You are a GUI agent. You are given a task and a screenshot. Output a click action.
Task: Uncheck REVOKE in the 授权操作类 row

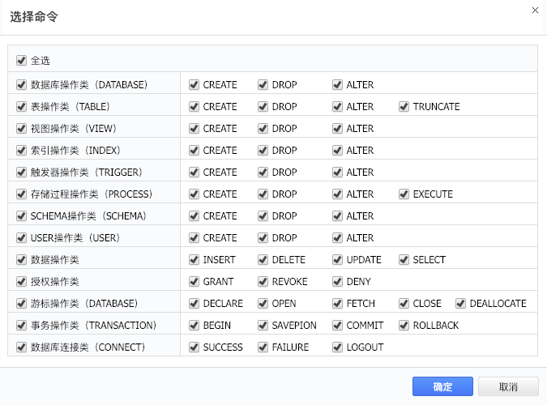(x=263, y=281)
